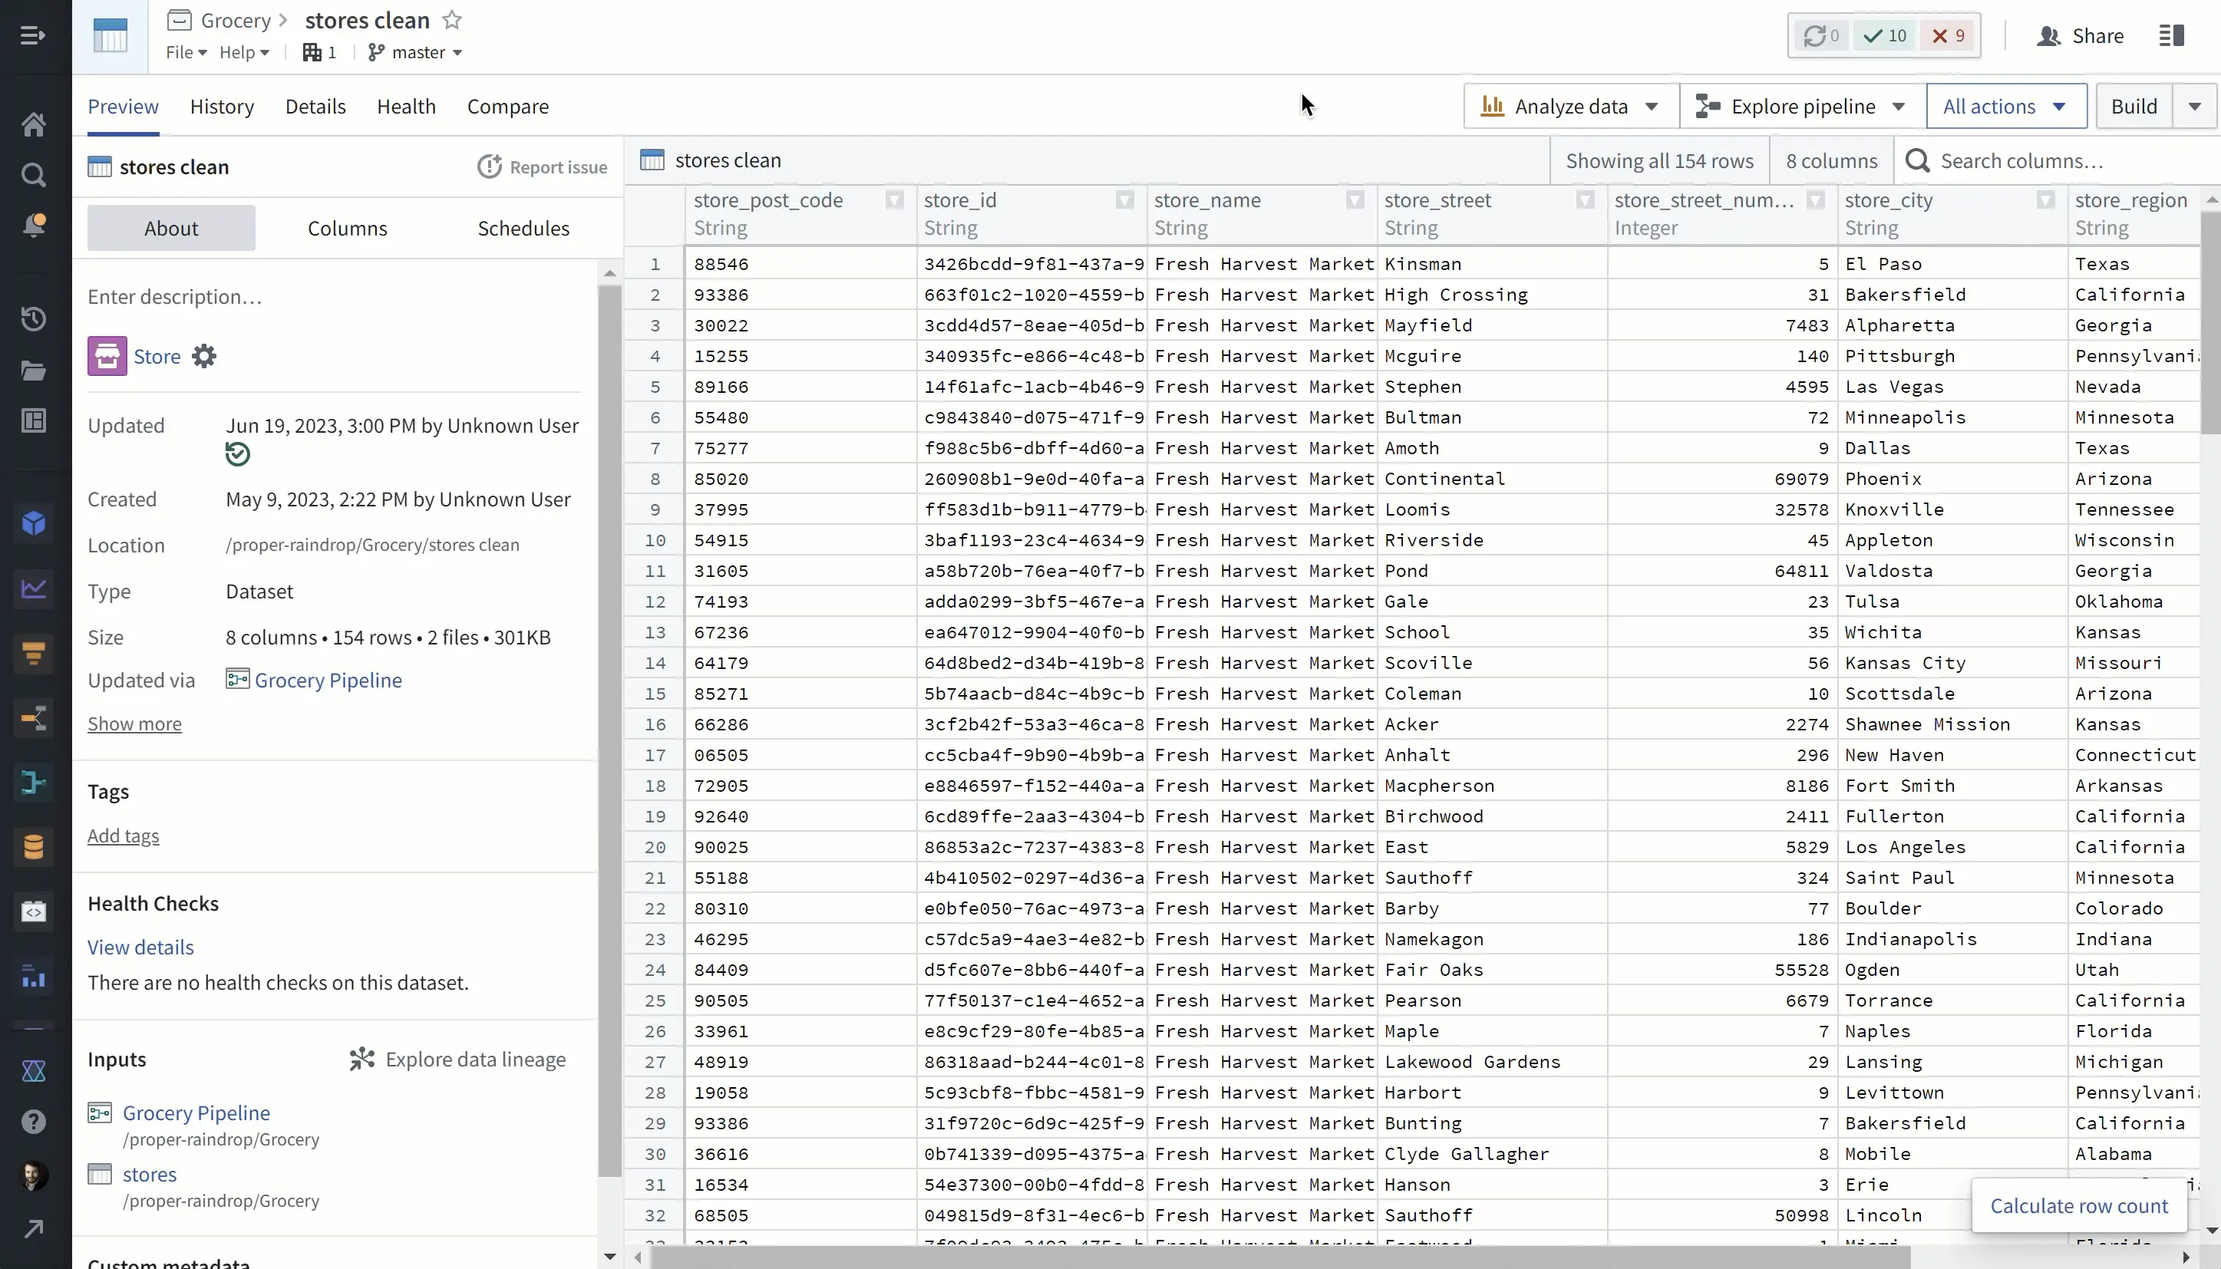2221x1269 pixels.
Task: Click the Share button
Action: click(x=2080, y=36)
